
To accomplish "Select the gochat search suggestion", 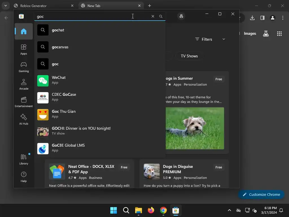I will click(x=100, y=30).
